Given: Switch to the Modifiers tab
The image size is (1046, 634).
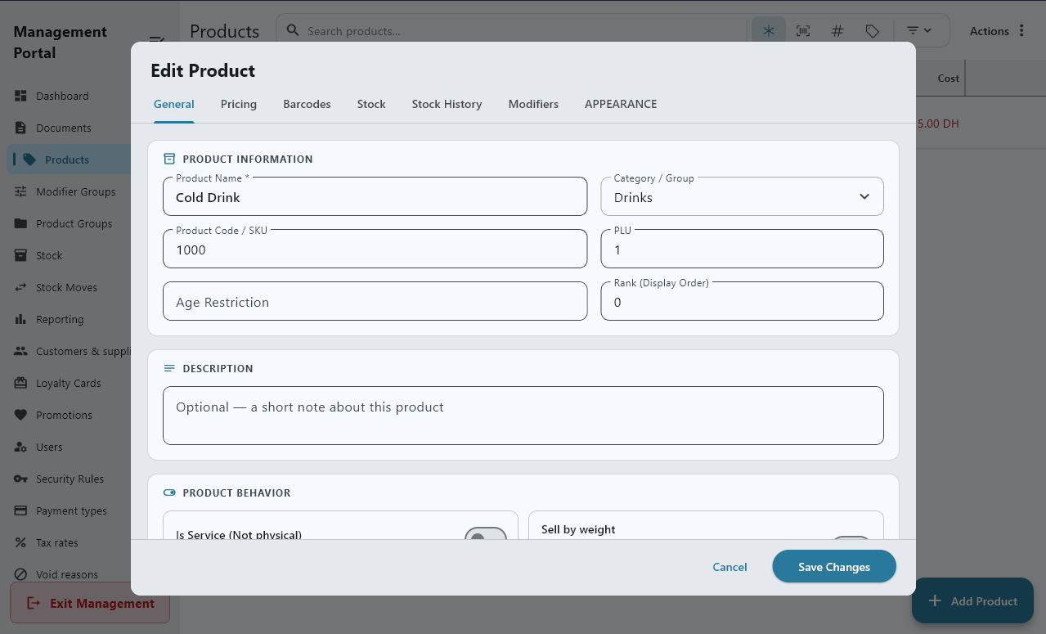Looking at the screenshot, I should 533,104.
